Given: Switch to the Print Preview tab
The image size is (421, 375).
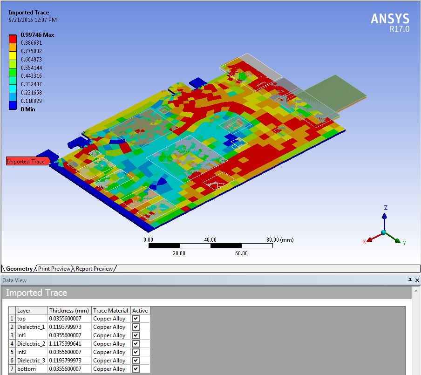Looking at the screenshot, I should 54,269.
